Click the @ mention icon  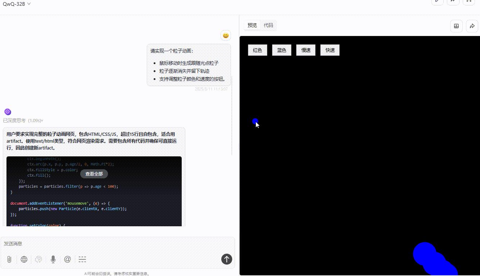(67, 259)
